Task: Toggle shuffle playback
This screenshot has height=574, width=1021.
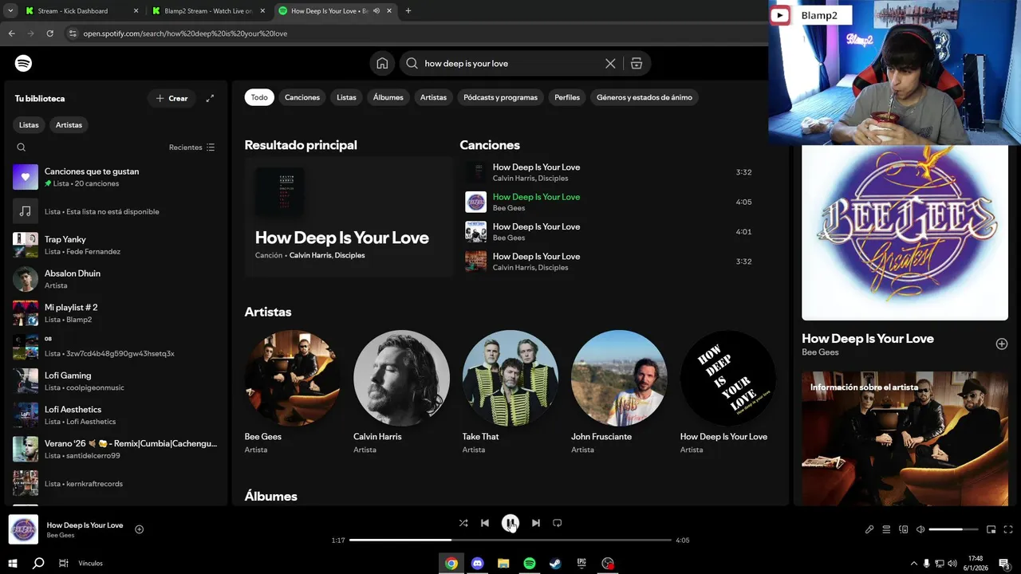Action: tap(463, 523)
